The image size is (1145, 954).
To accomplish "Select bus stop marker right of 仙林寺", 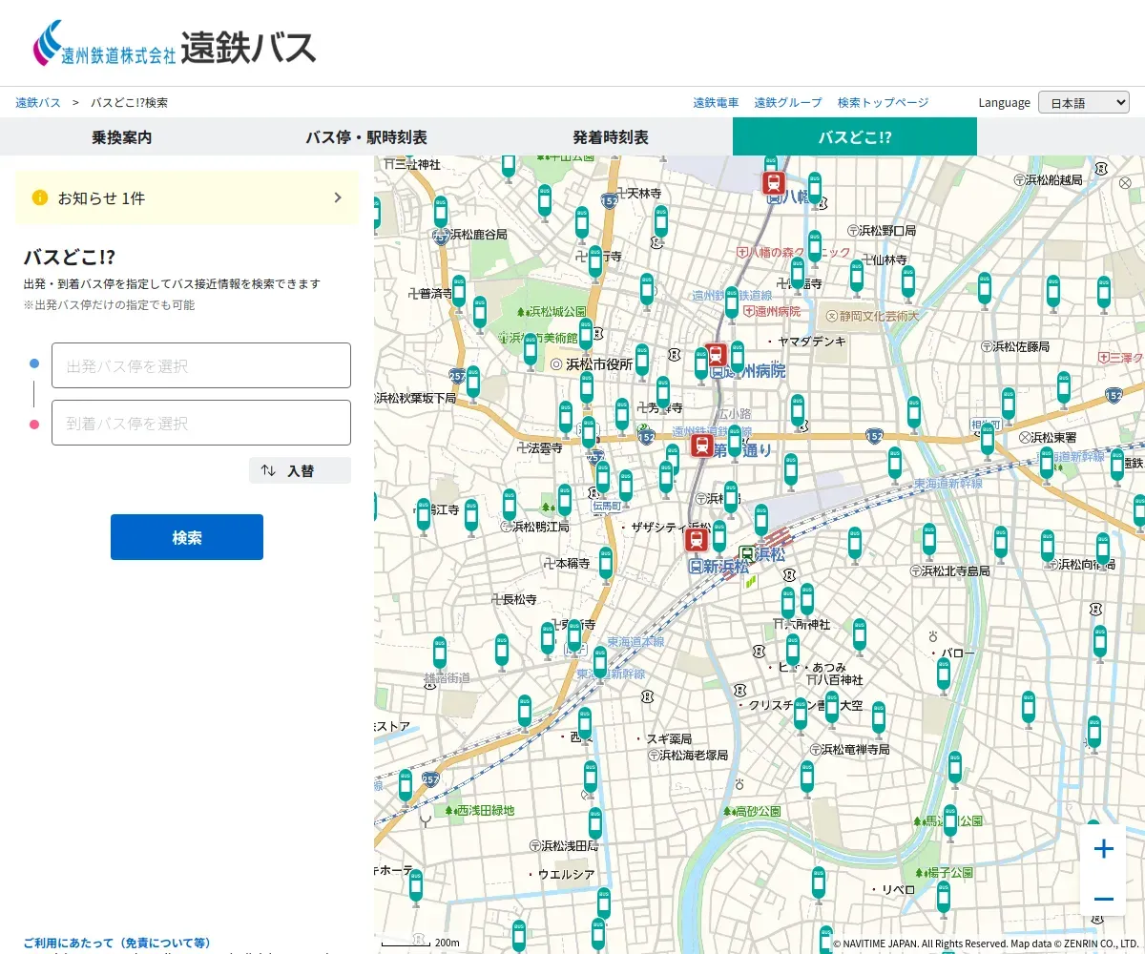I will [907, 284].
